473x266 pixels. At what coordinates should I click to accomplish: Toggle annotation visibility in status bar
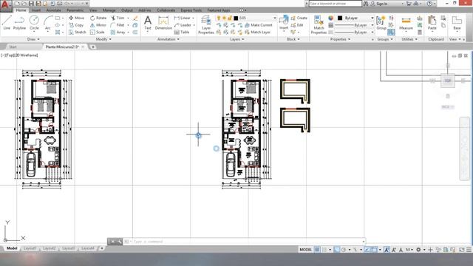387,250
